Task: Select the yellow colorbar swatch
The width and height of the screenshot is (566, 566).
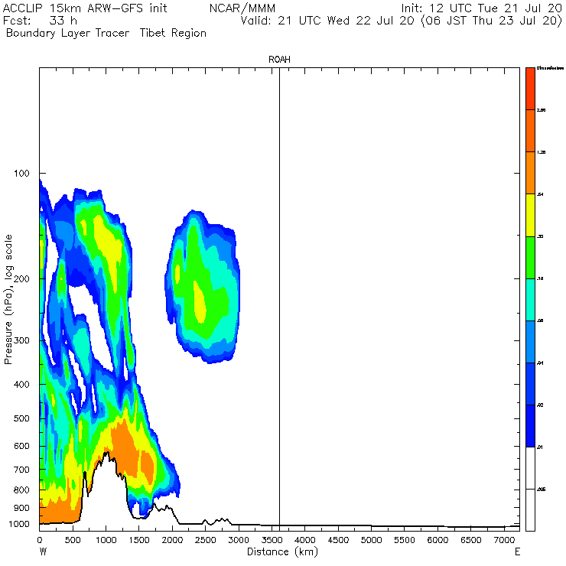Action: click(x=530, y=215)
